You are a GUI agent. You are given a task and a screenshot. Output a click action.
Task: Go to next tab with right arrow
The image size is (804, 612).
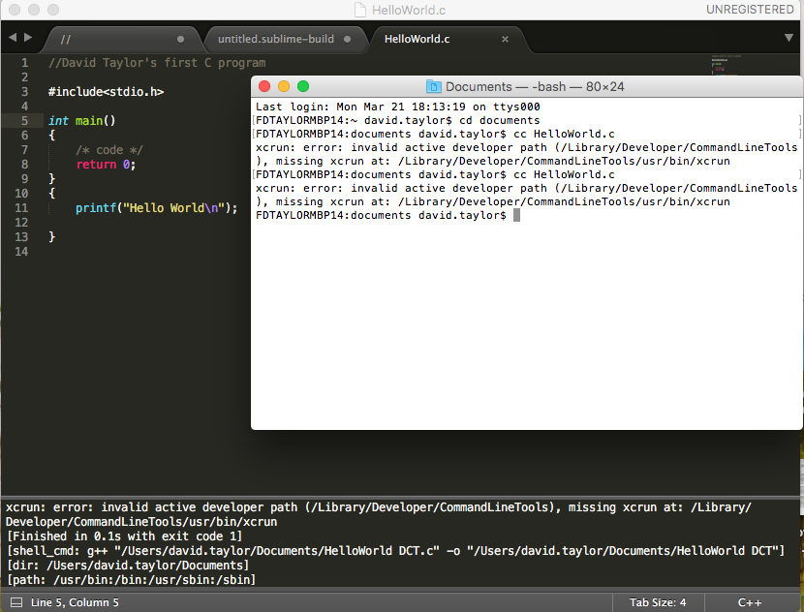click(28, 37)
